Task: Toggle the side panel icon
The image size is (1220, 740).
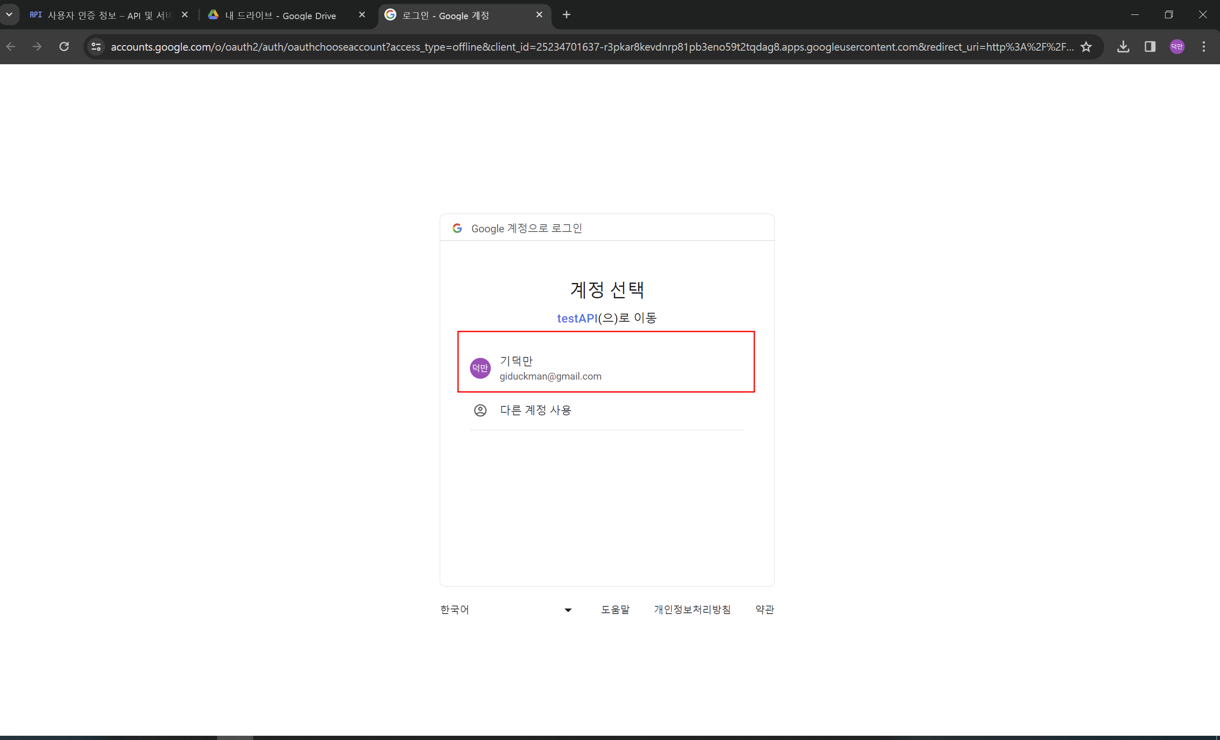Action: 1150,46
